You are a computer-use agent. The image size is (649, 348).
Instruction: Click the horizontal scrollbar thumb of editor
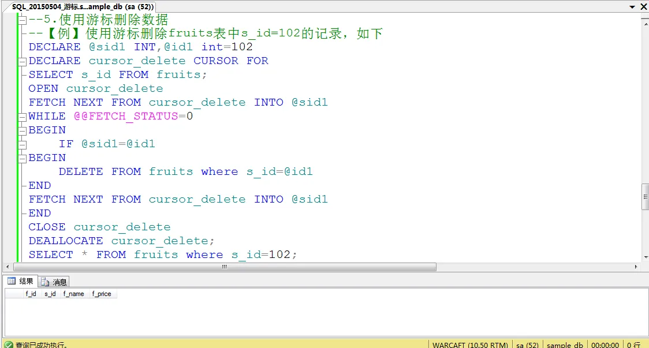225,267
